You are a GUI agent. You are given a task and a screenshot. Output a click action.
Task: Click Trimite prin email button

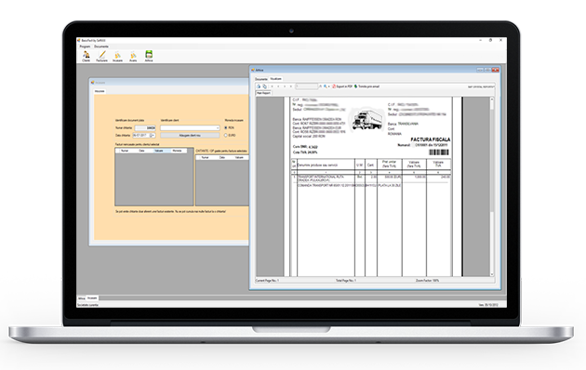[366, 86]
